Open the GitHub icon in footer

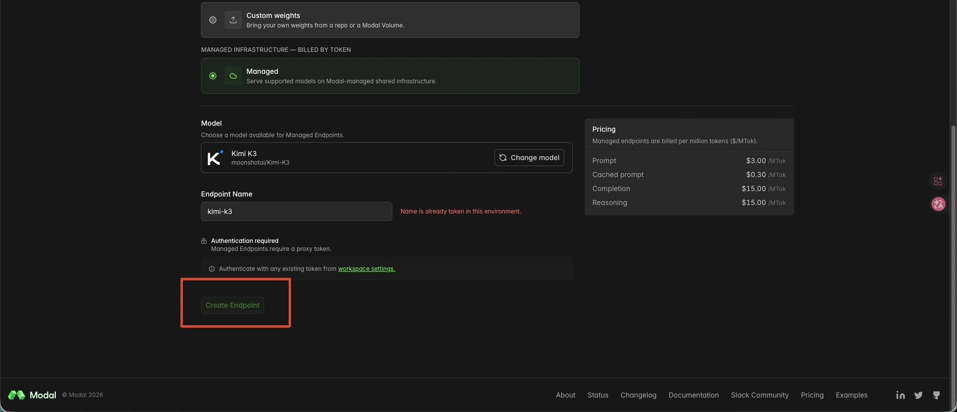click(x=936, y=395)
